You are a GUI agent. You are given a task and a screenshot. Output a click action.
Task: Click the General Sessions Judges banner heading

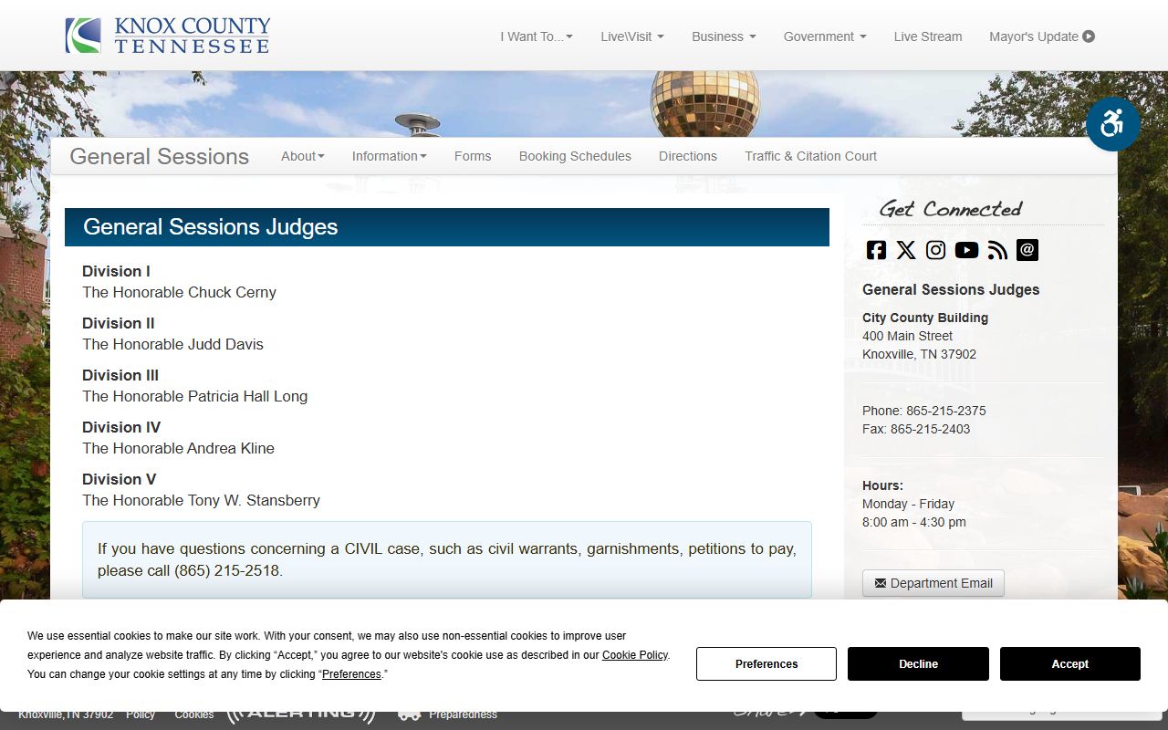[447, 227]
